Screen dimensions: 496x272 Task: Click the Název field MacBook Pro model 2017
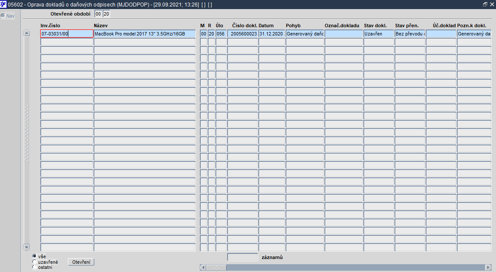pos(144,34)
